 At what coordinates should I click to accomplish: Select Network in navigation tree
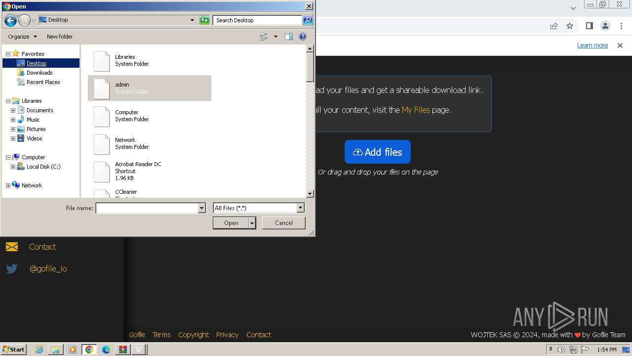tap(32, 185)
